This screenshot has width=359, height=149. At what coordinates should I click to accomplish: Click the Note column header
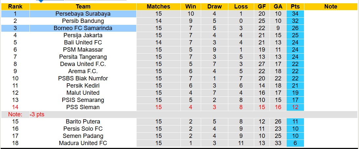tap(331, 7)
